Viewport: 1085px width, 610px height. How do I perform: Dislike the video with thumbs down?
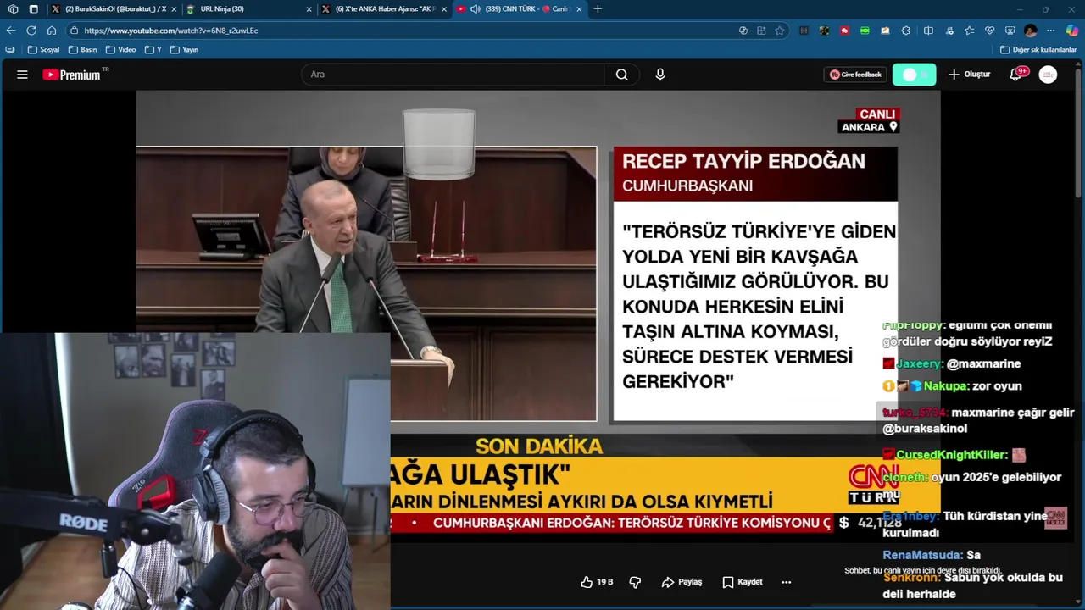coord(635,582)
